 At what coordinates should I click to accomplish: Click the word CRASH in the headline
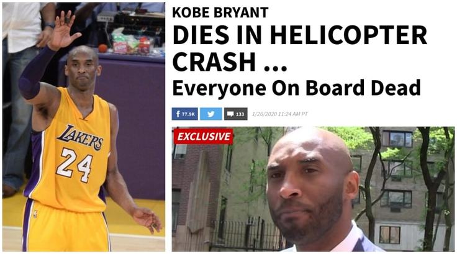[x=214, y=62]
